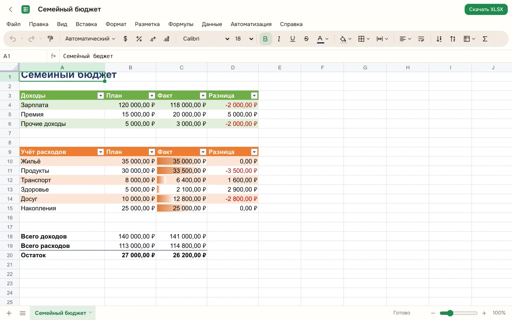Decrease decimal places

tap(152, 39)
